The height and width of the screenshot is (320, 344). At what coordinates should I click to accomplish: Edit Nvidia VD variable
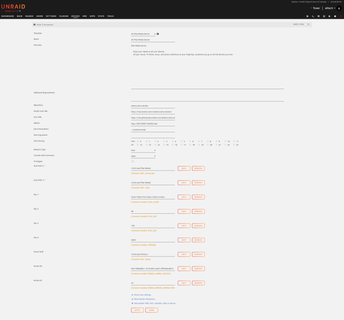[x=184, y=269]
